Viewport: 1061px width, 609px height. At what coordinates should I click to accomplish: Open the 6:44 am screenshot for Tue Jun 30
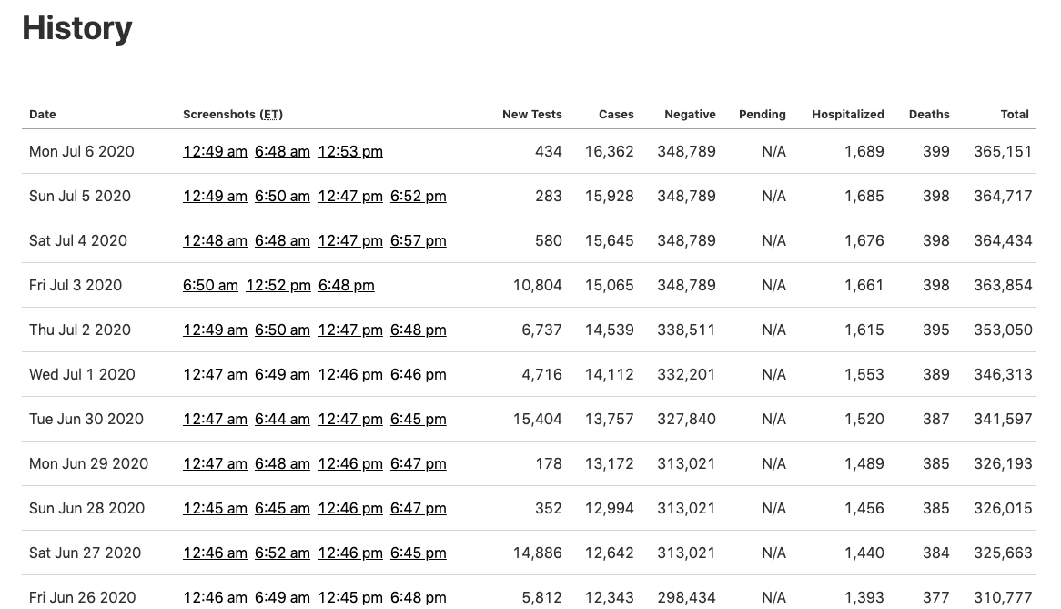(282, 420)
